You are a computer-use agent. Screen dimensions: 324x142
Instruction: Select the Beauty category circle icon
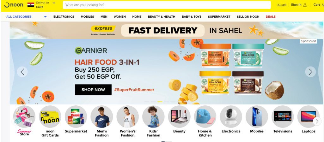(x=179, y=117)
